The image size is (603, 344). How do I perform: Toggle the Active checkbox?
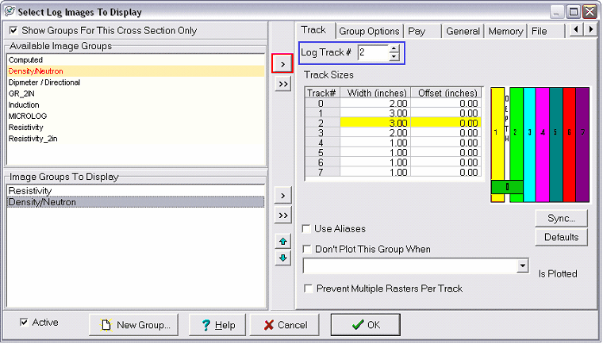(24, 323)
